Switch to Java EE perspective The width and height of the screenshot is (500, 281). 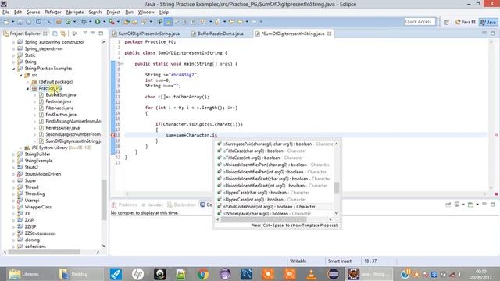pyautogui.click(x=466, y=22)
